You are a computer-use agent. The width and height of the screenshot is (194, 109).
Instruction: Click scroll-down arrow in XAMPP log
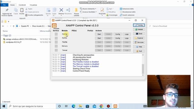tap(143, 75)
